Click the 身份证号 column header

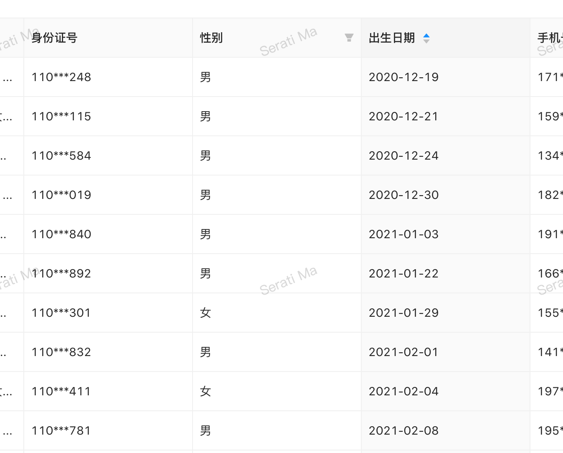tap(108, 38)
